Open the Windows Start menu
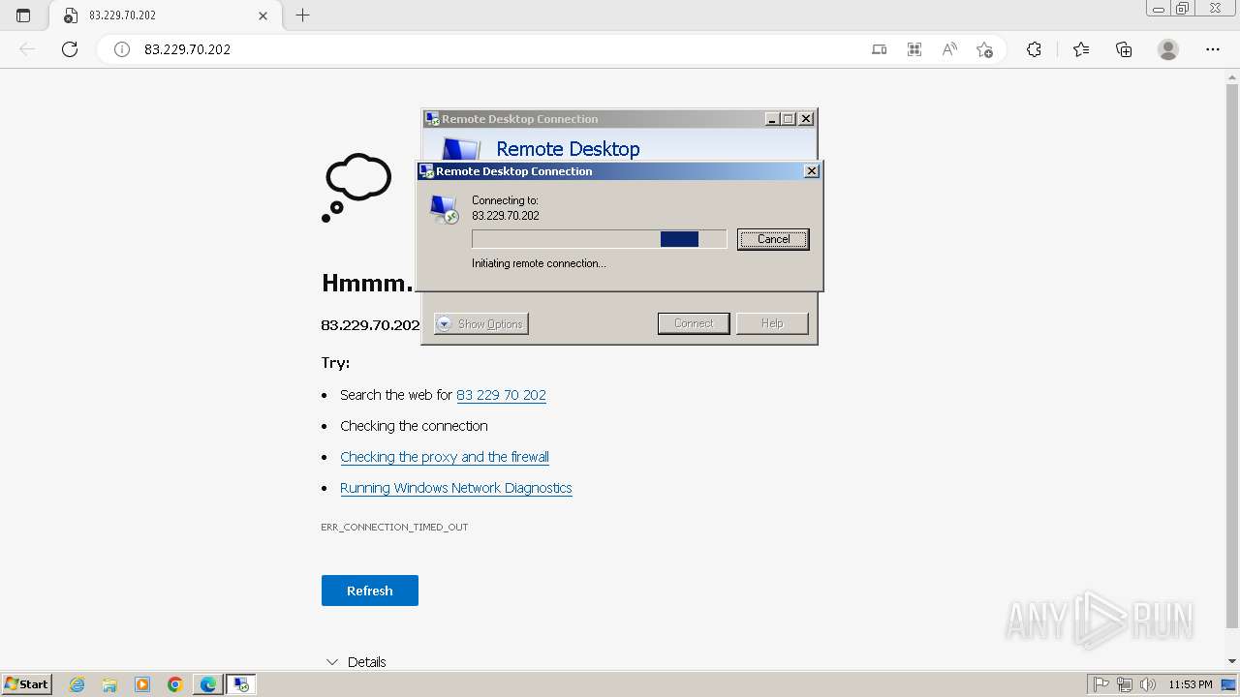This screenshot has height=697, width=1240. (26, 684)
